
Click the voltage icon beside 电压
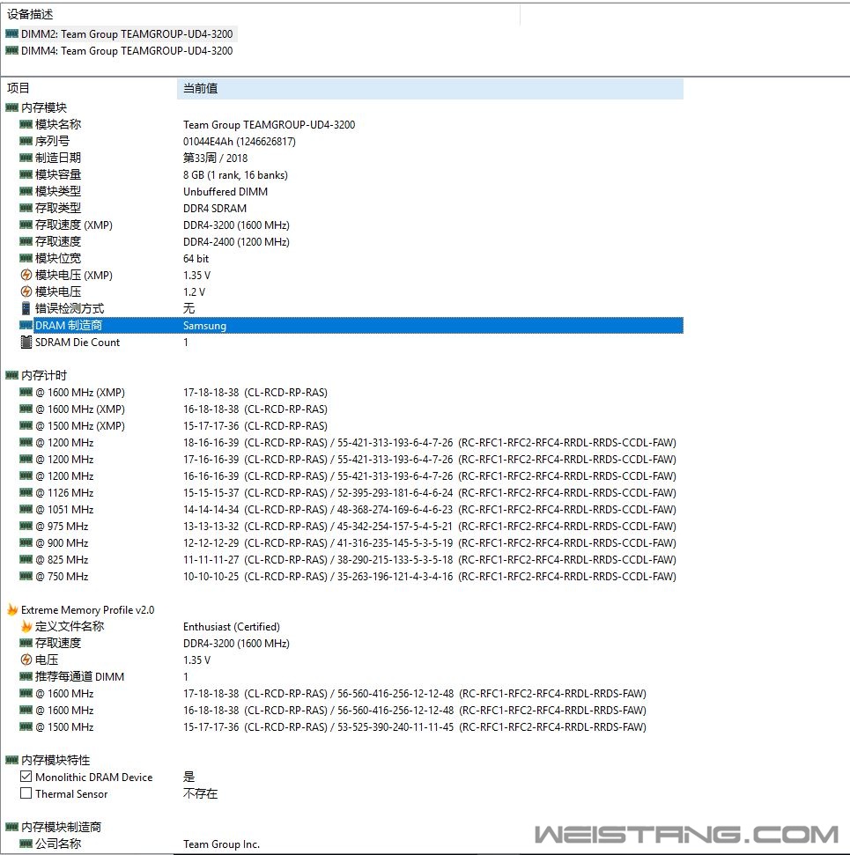(x=26, y=660)
